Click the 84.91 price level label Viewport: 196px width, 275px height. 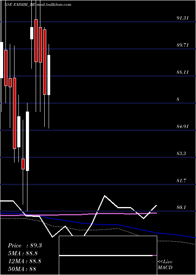(182, 126)
